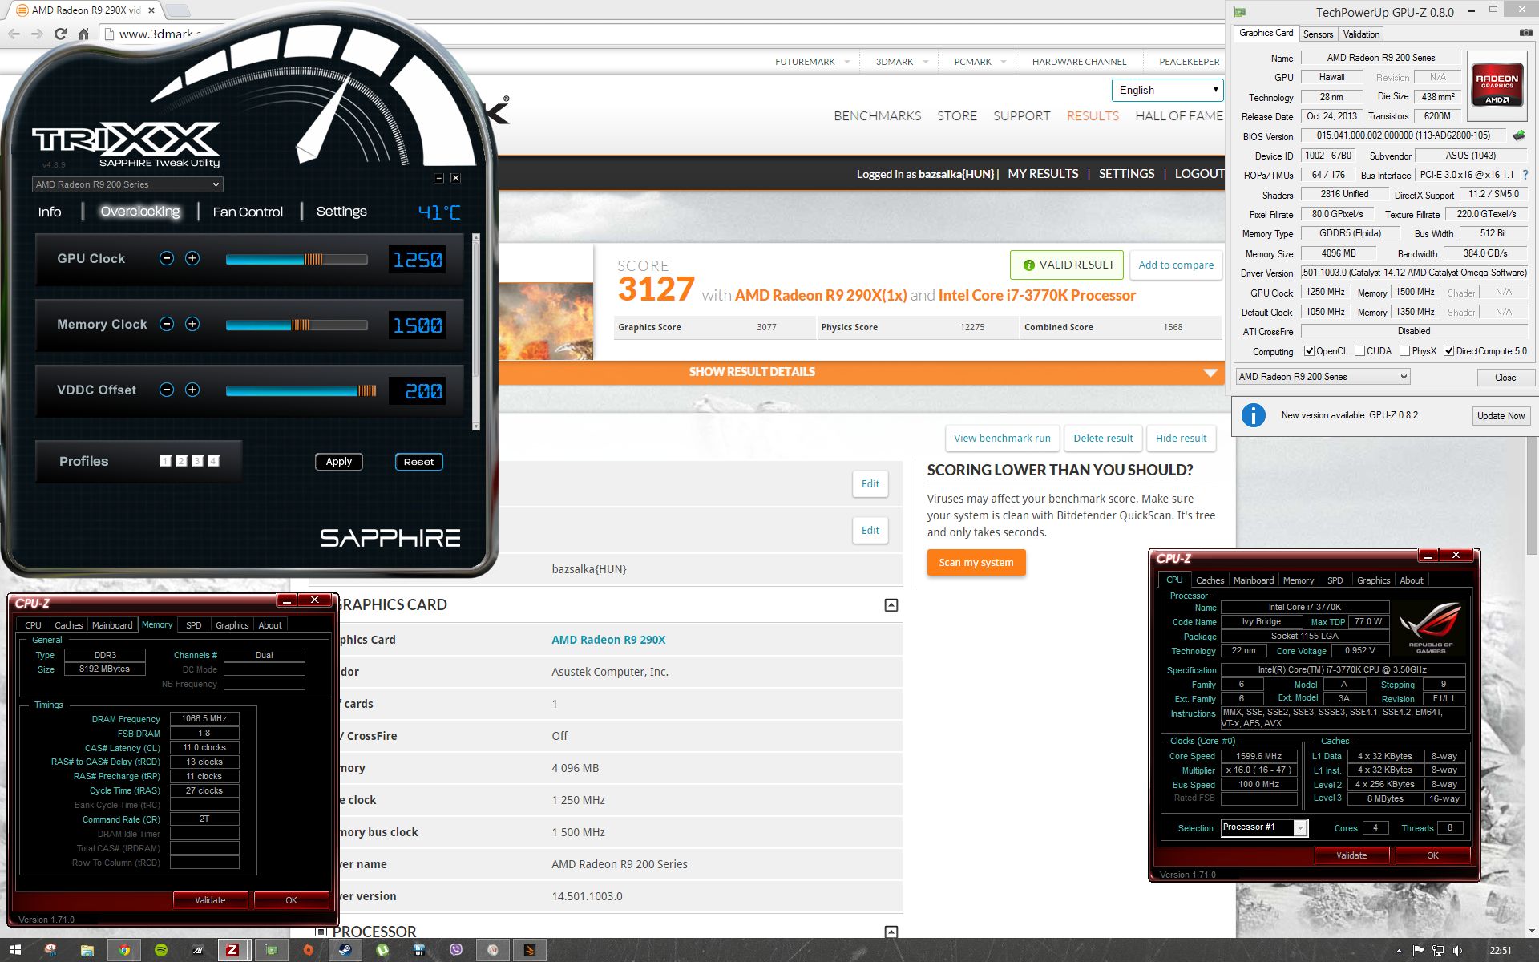Click Add to compare button
Viewport: 1539px width, 962px height.
(x=1176, y=265)
